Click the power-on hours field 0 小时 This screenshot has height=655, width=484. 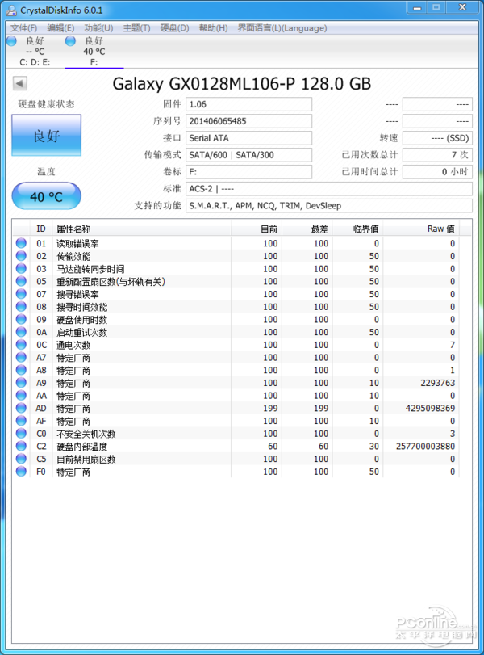[x=437, y=172]
